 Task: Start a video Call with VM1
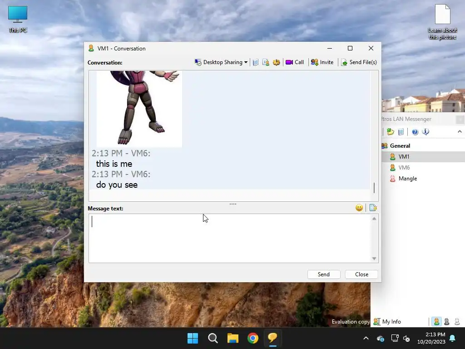coord(294,62)
